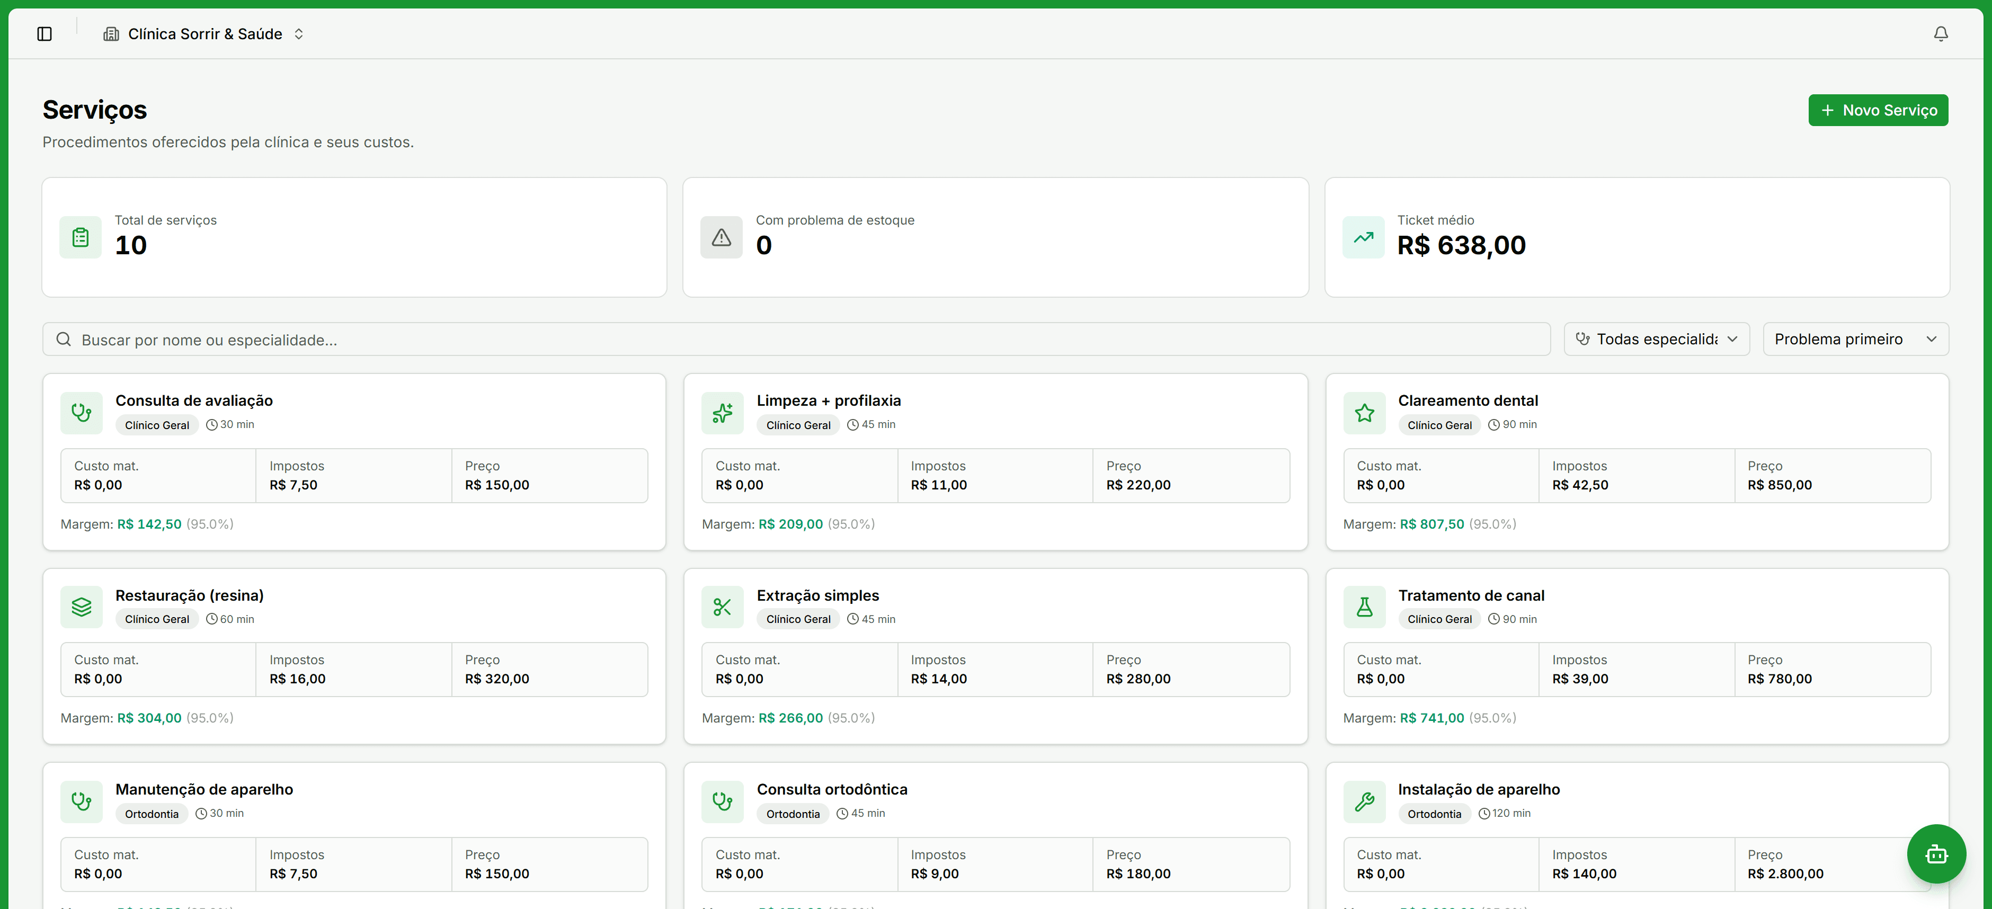
Task: Click the star icon of Clareamento dental
Action: (1364, 413)
